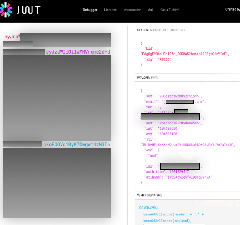Open the Introduction nav link
The width and height of the screenshot is (240, 225).
pyautogui.click(x=132, y=10)
